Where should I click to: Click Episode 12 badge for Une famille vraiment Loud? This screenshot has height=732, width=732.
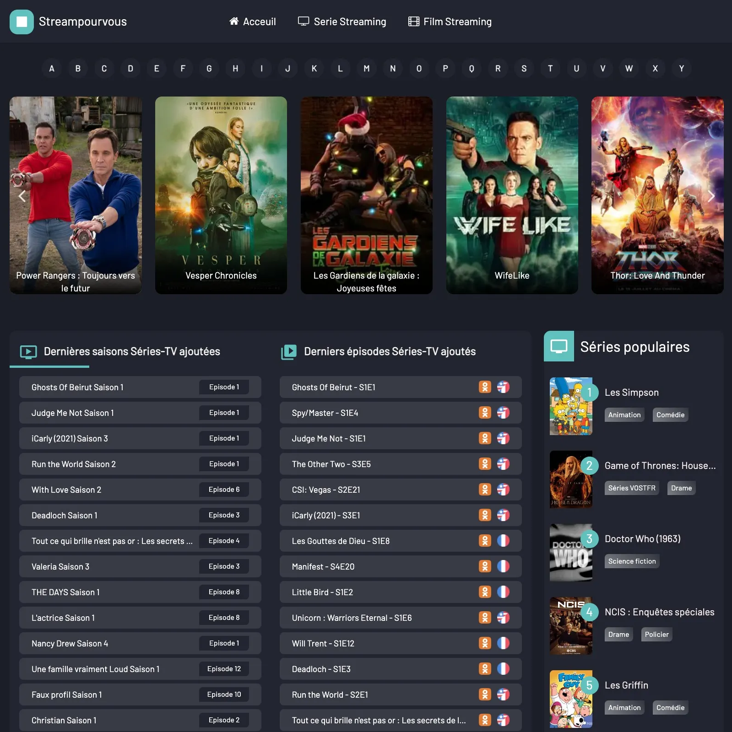(224, 669)
